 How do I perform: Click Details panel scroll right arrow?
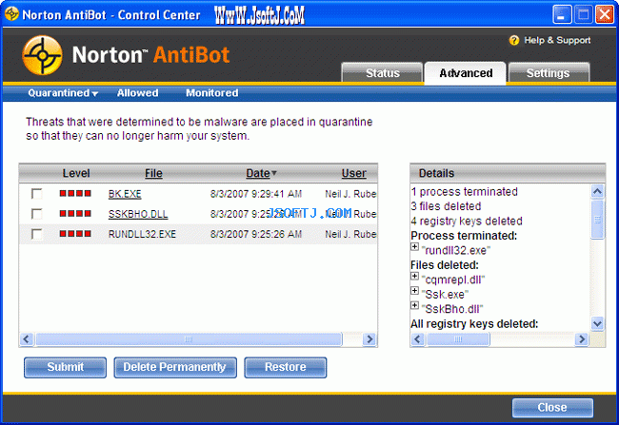[581, 339]
